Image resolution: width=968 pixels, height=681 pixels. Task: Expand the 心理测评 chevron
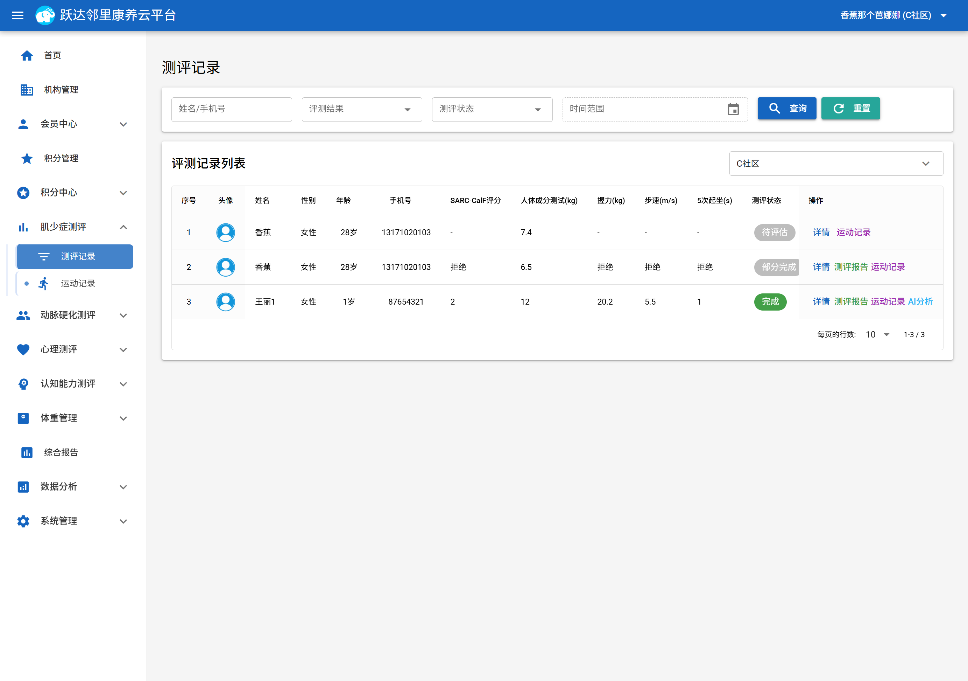click(x=123, y=350)
